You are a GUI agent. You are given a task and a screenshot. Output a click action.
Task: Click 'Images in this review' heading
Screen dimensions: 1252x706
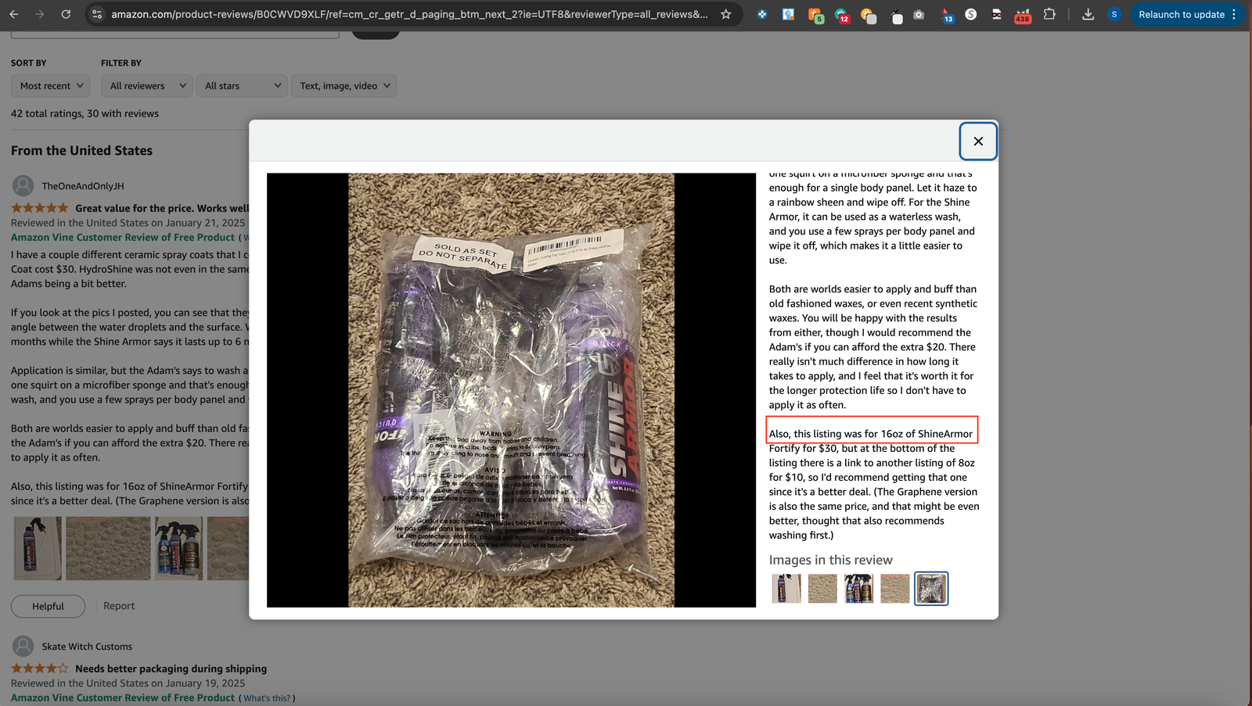click(830, 560)
